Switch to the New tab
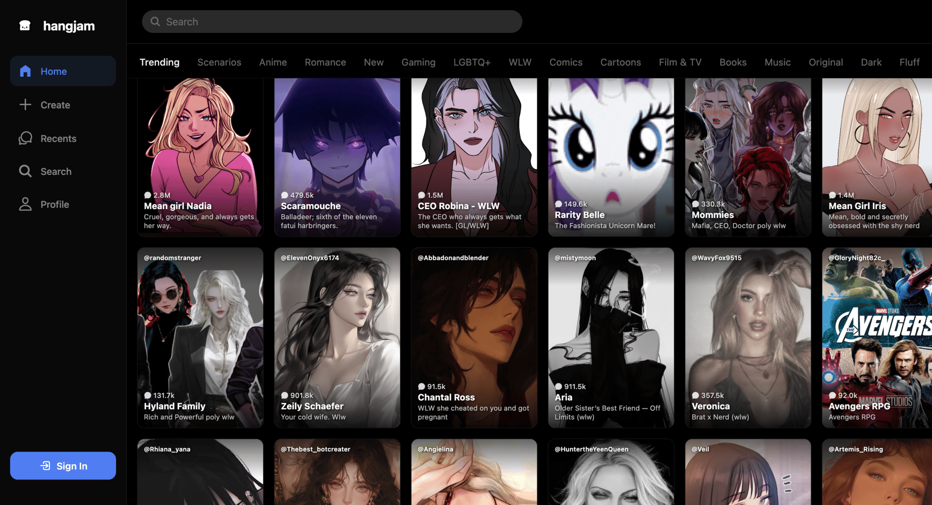932x505 pixels. [x=374, y=62]
